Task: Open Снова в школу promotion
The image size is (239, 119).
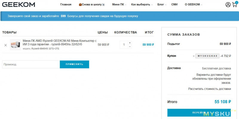Action: (x=92, y=4)
